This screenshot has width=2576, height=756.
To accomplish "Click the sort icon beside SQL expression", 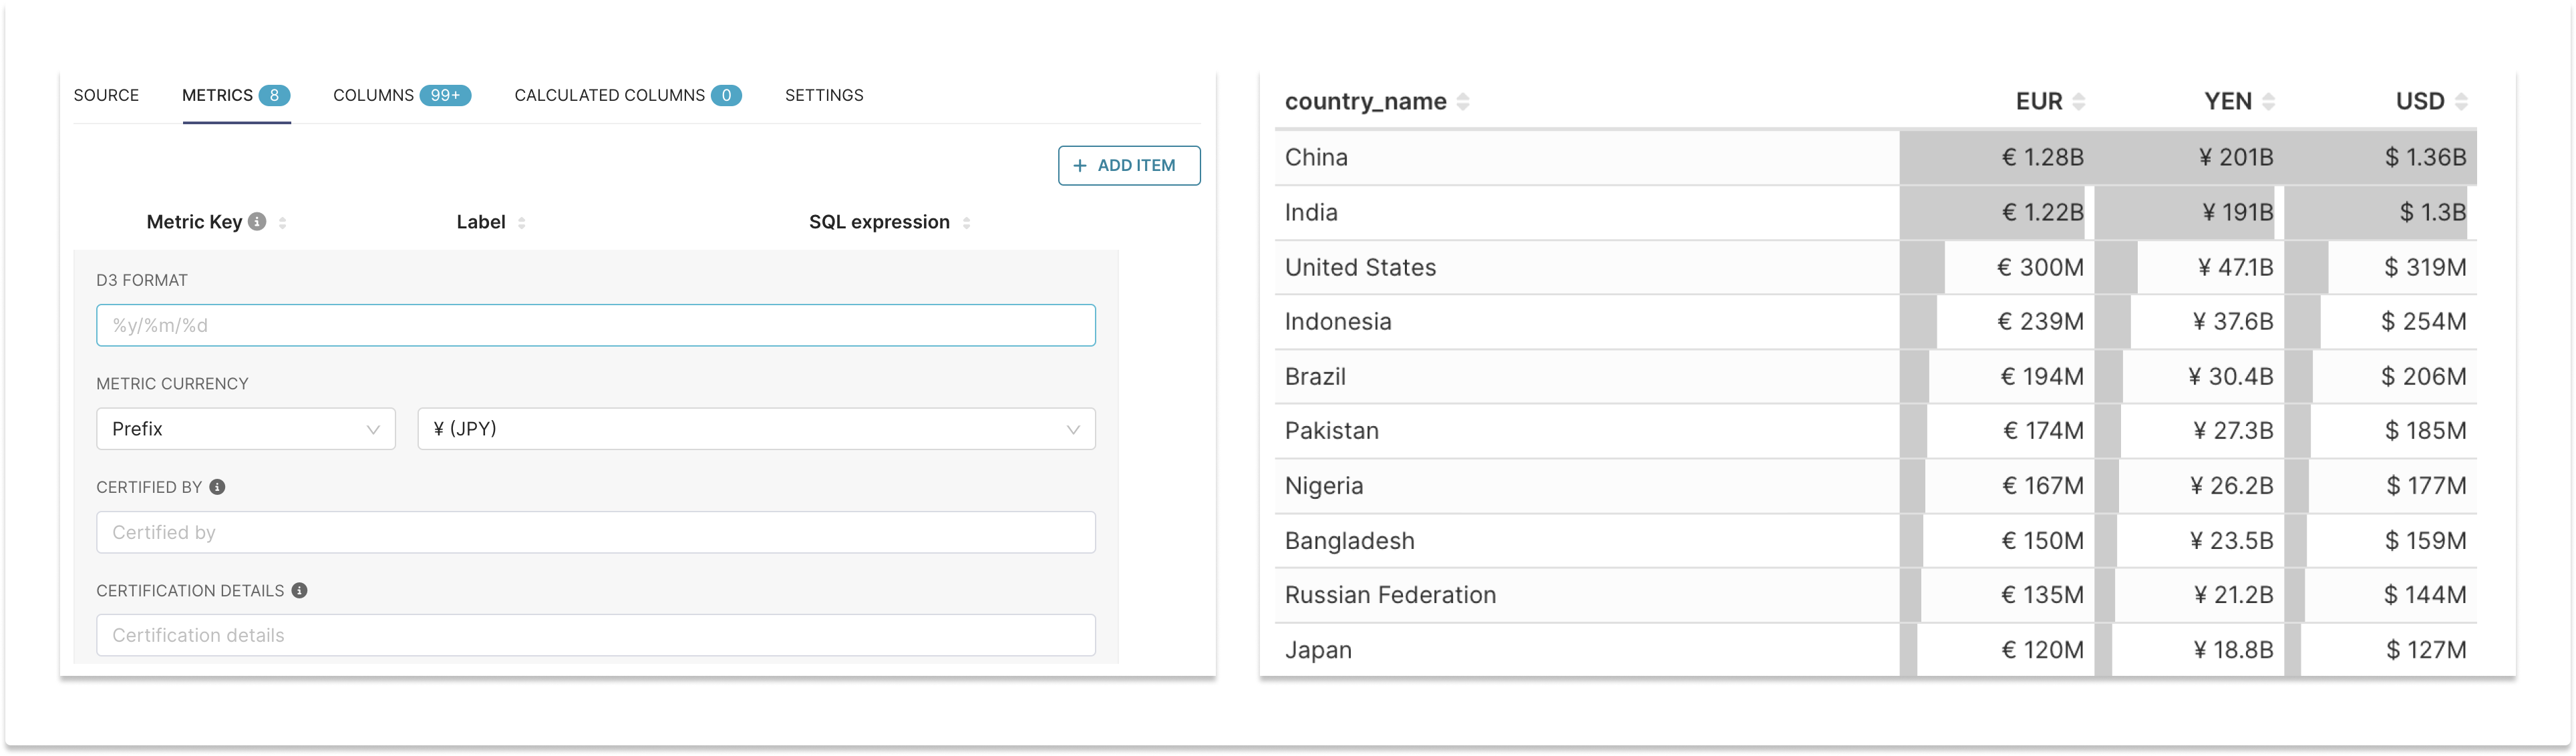I will point(965,223).
